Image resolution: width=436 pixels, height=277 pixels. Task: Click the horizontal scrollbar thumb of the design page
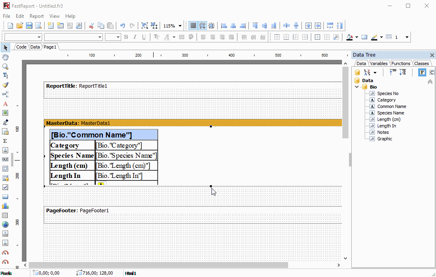(x=158, y=265)
